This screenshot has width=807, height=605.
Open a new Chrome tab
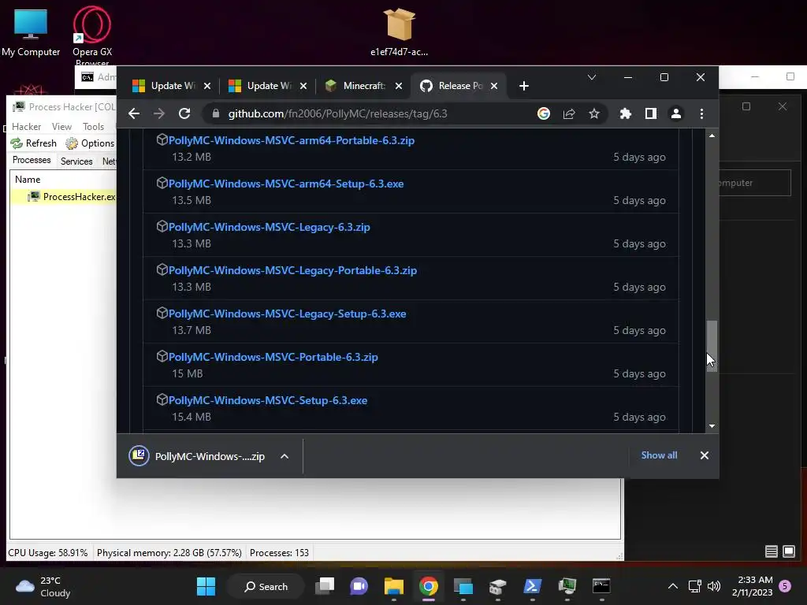(x=524, y=86)
